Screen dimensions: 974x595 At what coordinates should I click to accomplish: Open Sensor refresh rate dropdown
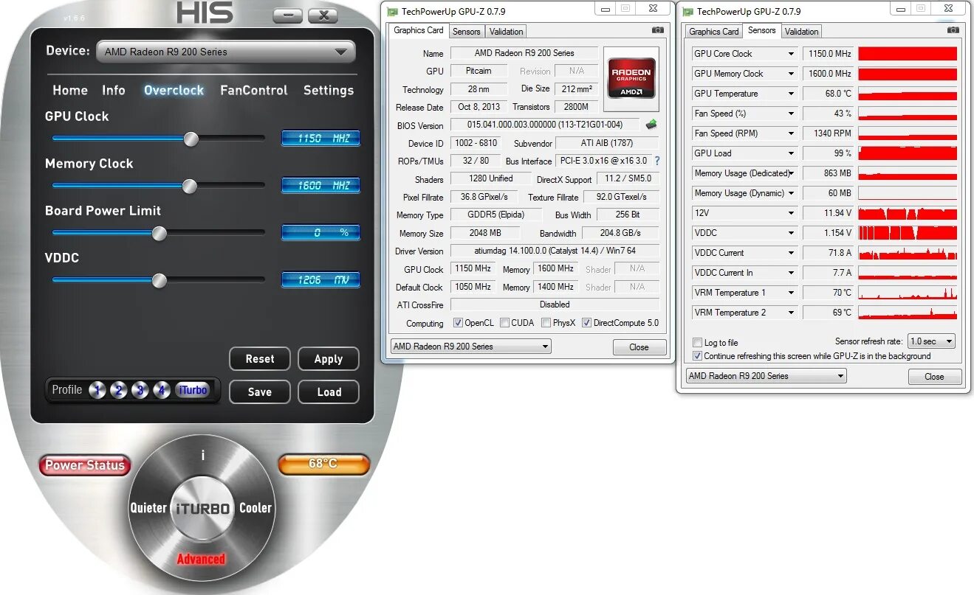click(x=931, y=341)
